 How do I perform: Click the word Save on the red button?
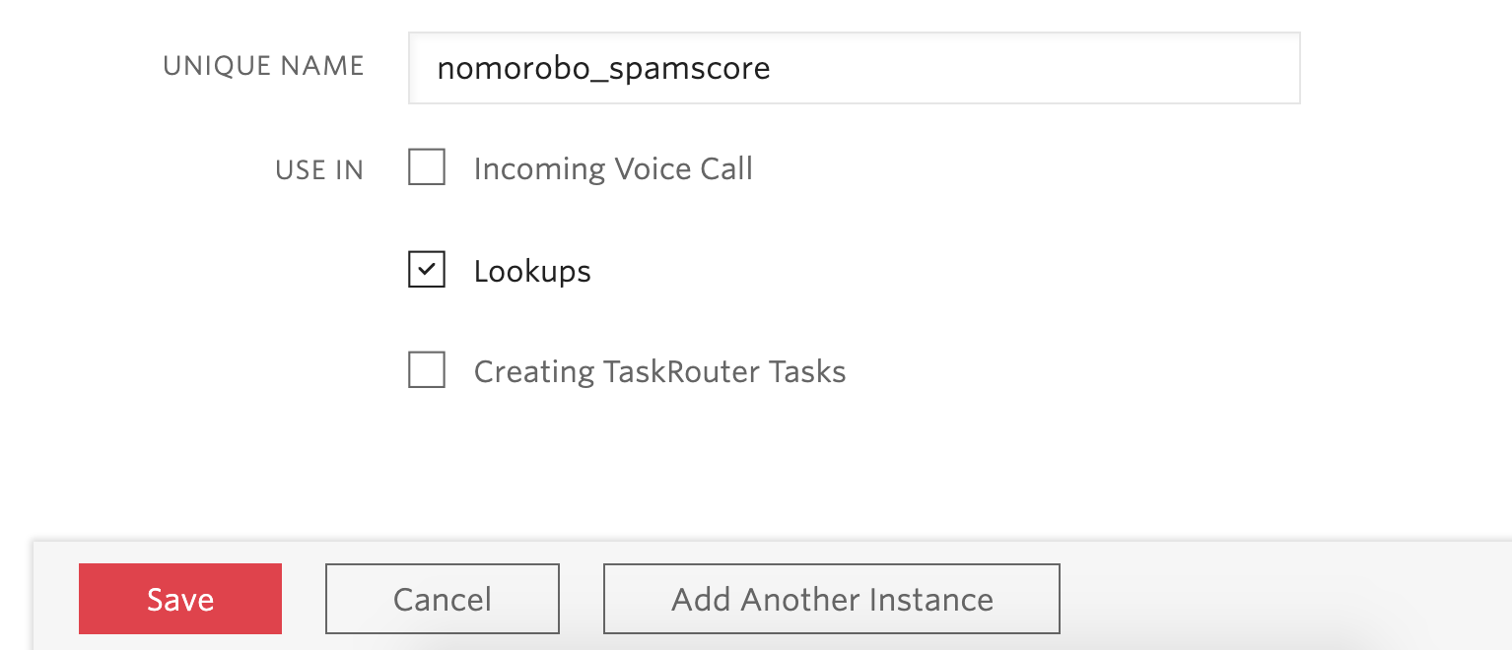tap(180, 600)
